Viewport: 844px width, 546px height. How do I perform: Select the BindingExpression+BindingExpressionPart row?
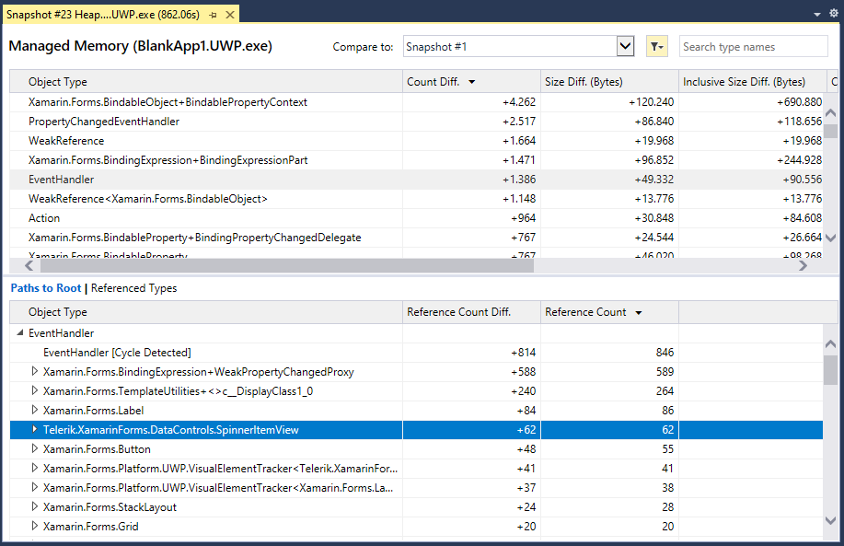click(416, 160)
